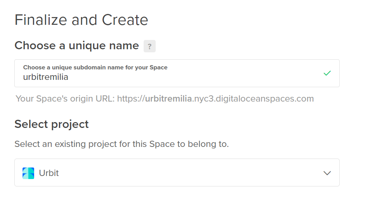This screenshot has height=207, width=375.
Task: Place cursor on urbitremilia input text
Action: (x=46, y=77)
